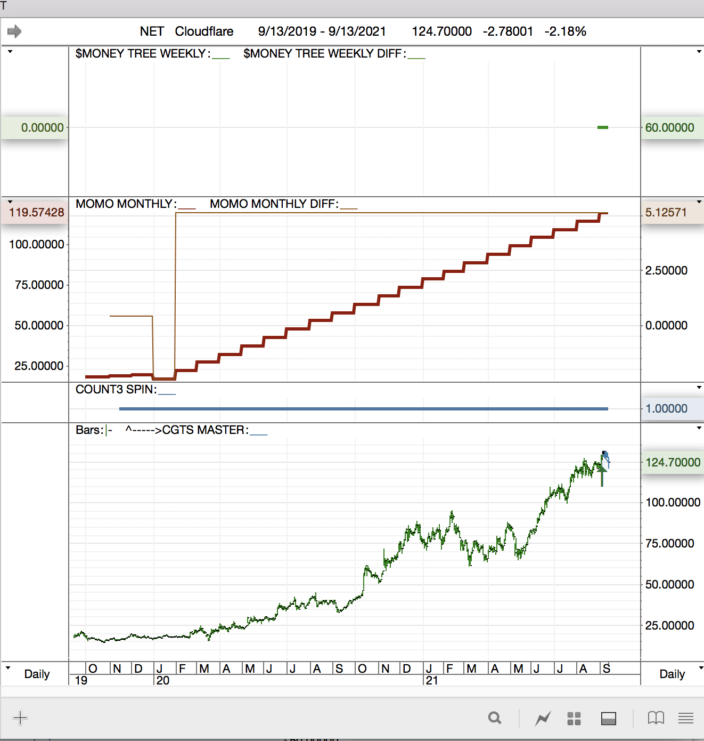This screenshot has width=704, height=741.
Task: Open the magnifying glass search icon
Action: pos(495,718)
